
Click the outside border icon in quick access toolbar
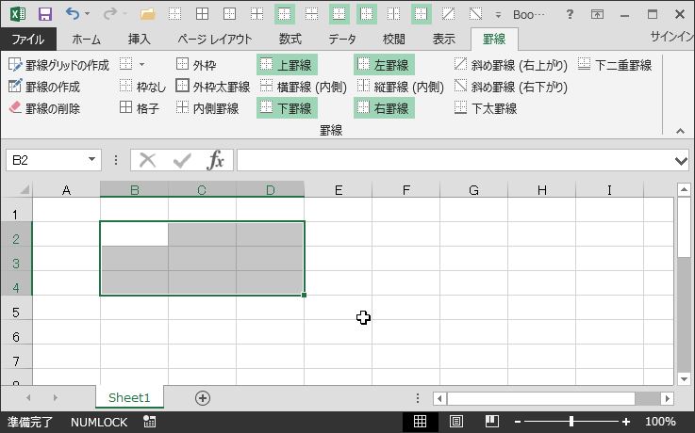tap(229, 14)
